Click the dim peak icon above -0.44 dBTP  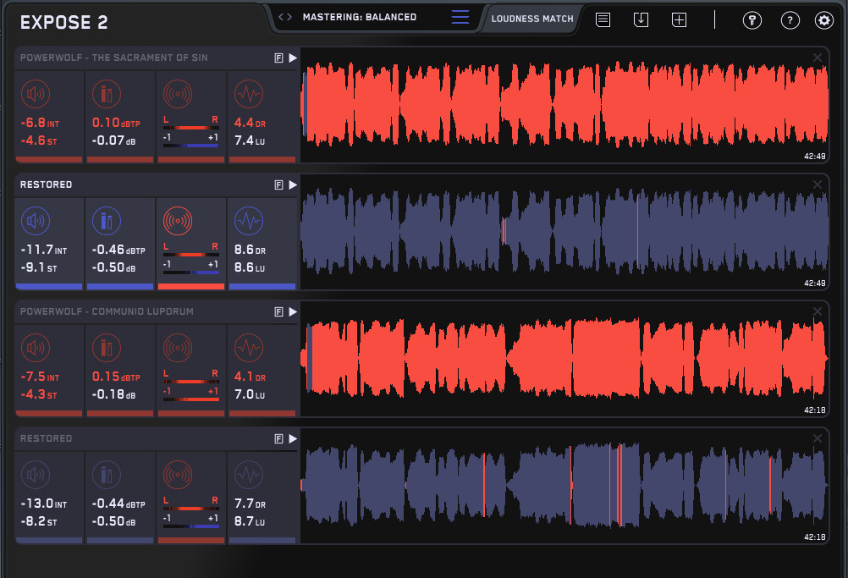[107, 475]
